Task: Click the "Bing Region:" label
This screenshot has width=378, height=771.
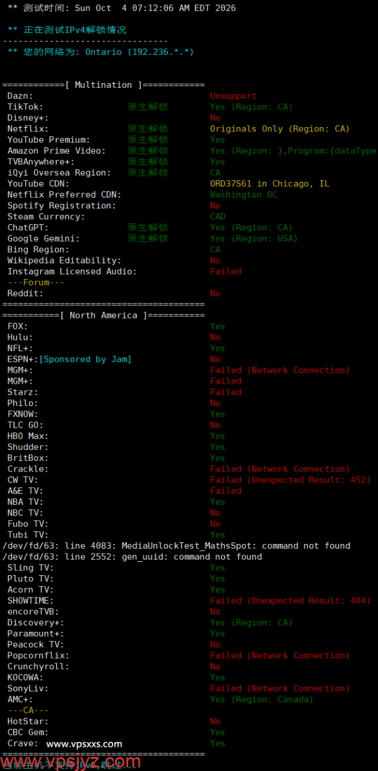Action: point(39,249)
